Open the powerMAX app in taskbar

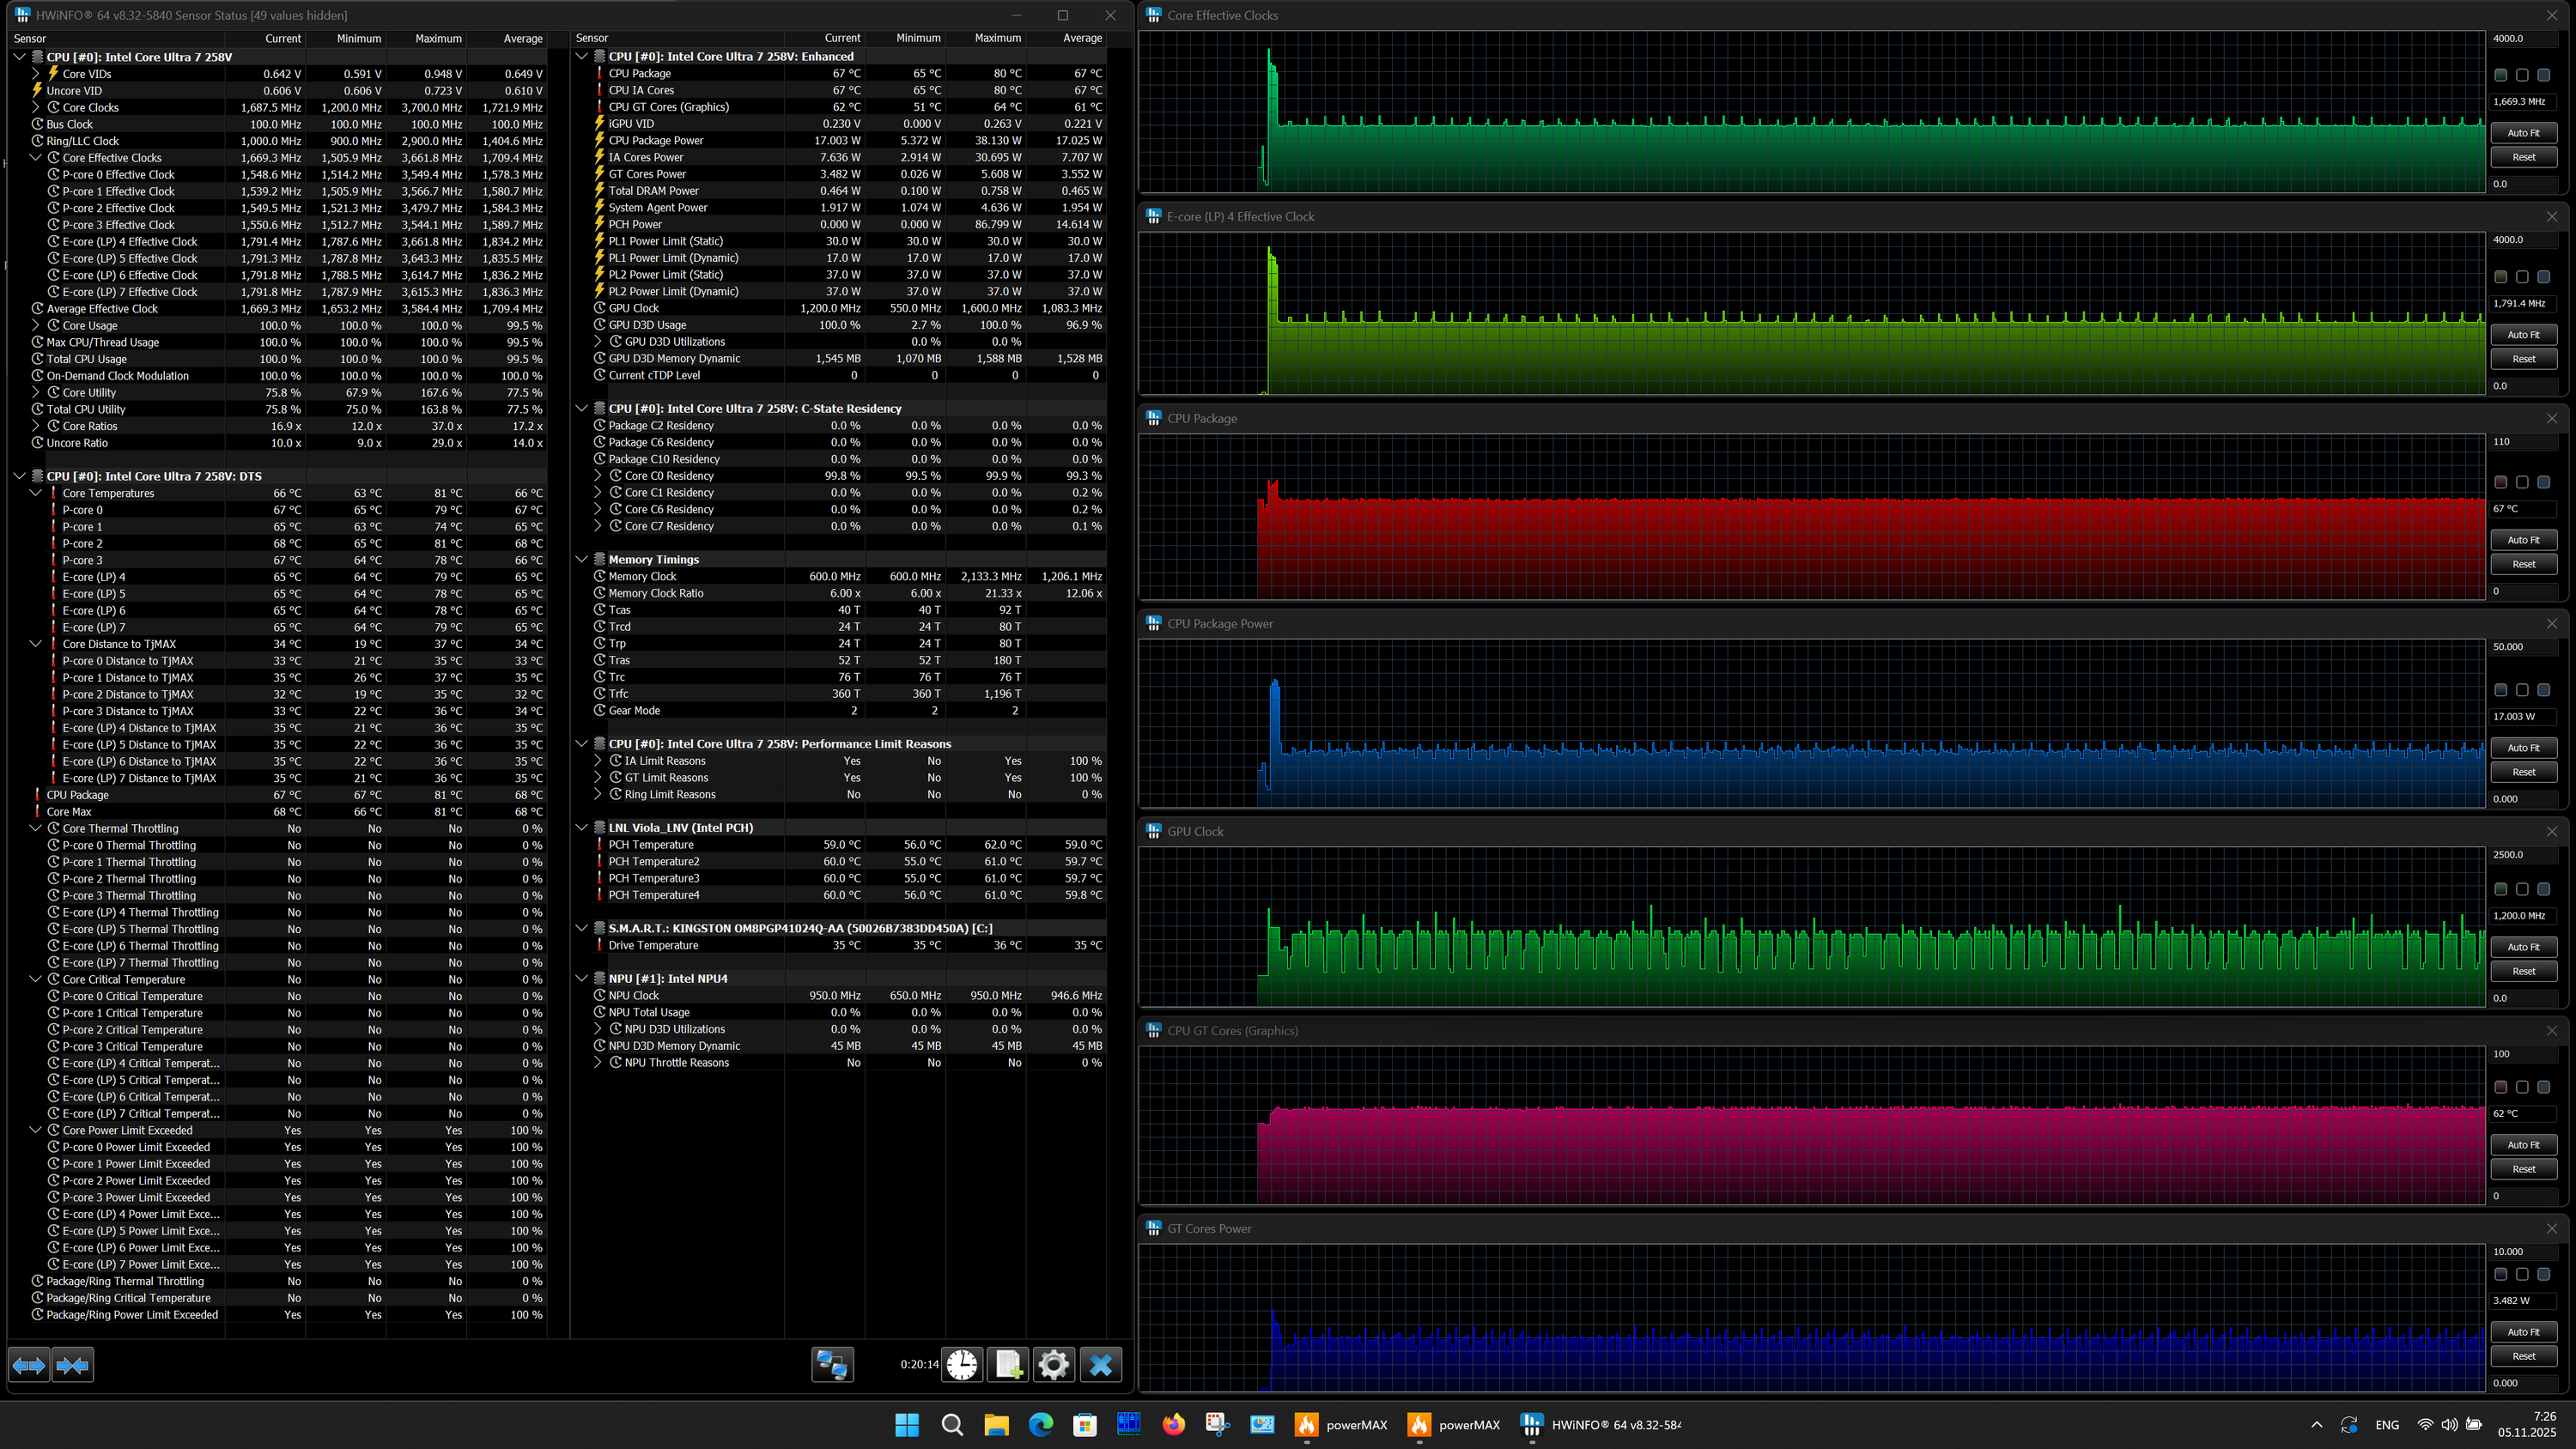[x=1341, y=1425]
